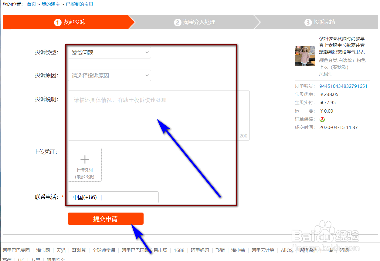Open the 我的淘宝 breadcrumb link
Image resolution: width=380 pixels, height=261 pixels.
51,4
